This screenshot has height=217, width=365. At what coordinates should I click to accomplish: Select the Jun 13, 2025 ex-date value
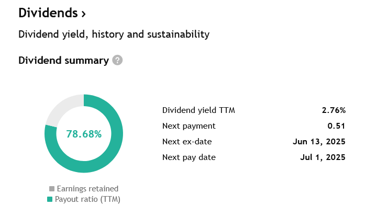319,142
